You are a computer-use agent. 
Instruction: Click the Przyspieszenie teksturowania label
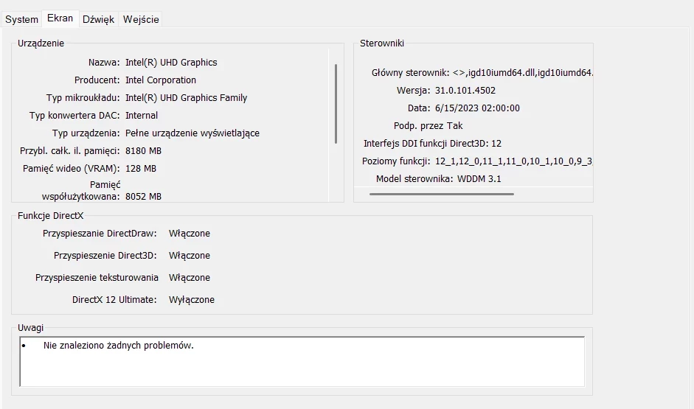97,278
